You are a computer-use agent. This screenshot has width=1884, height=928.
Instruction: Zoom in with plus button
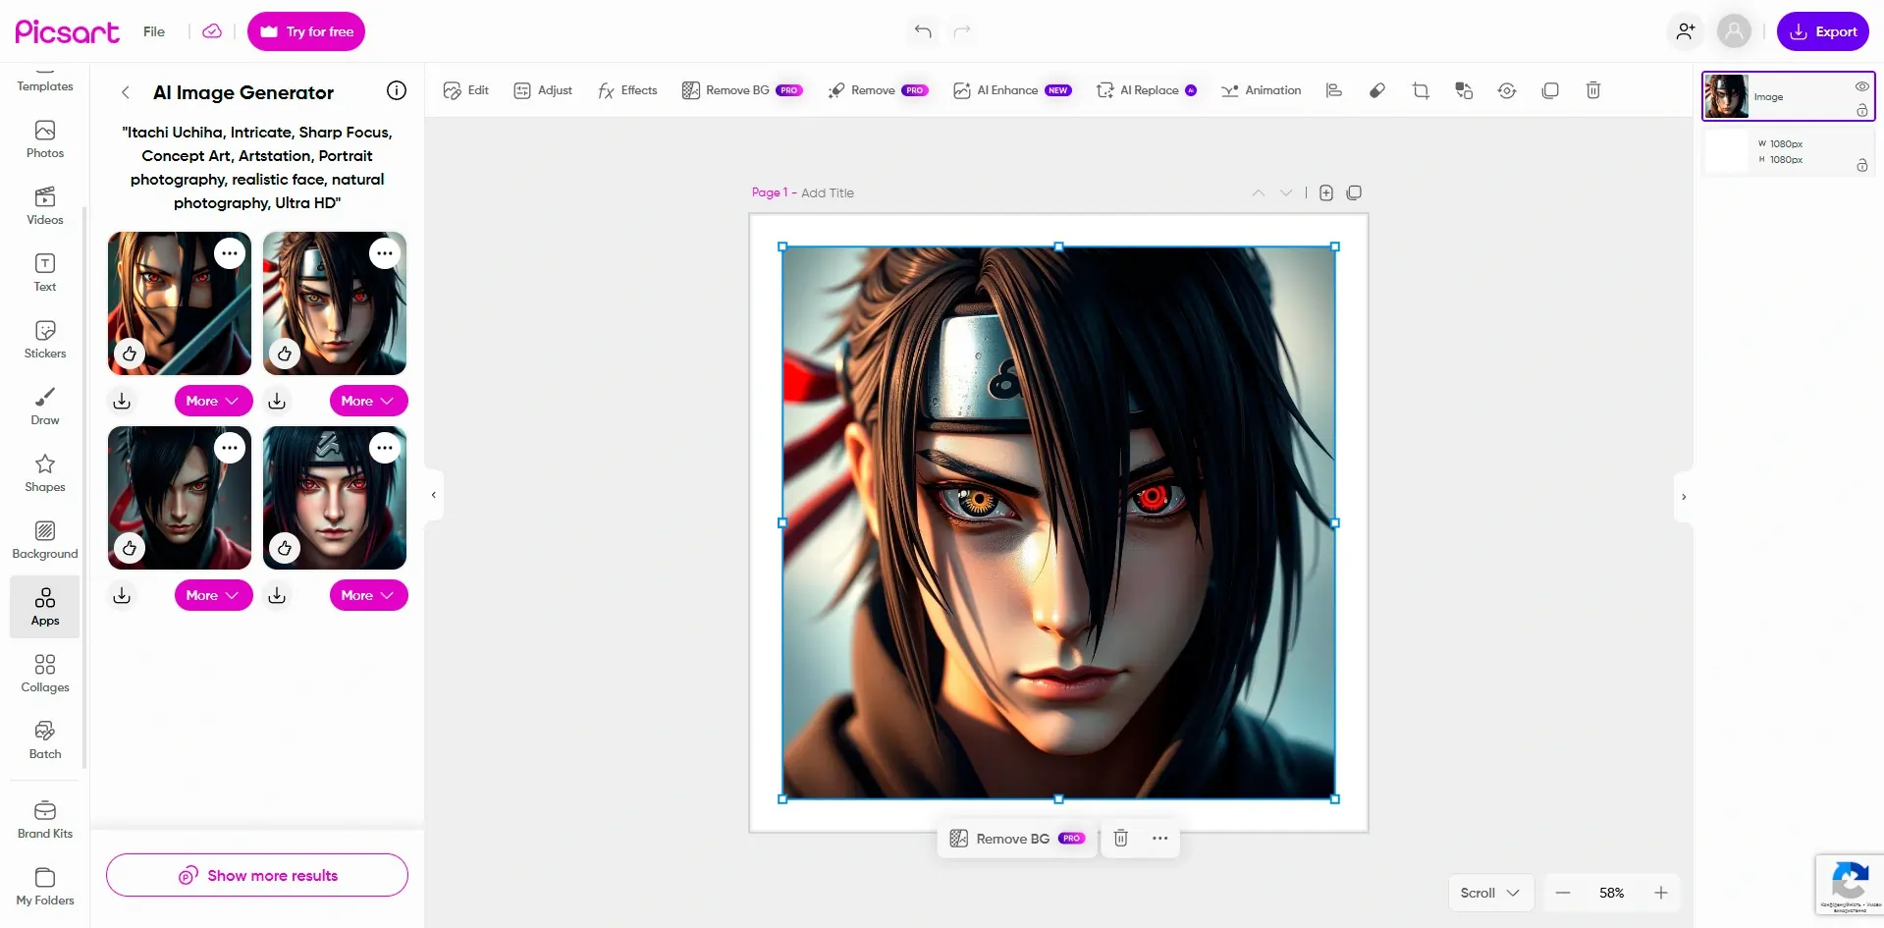tap(1661, 893)
